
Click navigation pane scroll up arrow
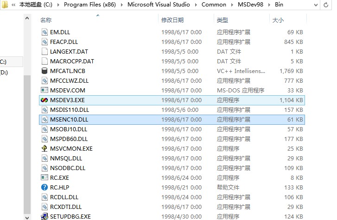[27, 18]
